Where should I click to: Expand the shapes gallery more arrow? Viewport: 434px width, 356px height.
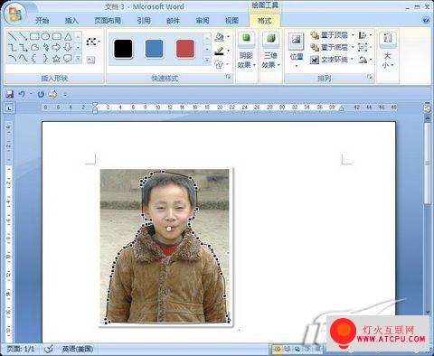coord(78,59)
